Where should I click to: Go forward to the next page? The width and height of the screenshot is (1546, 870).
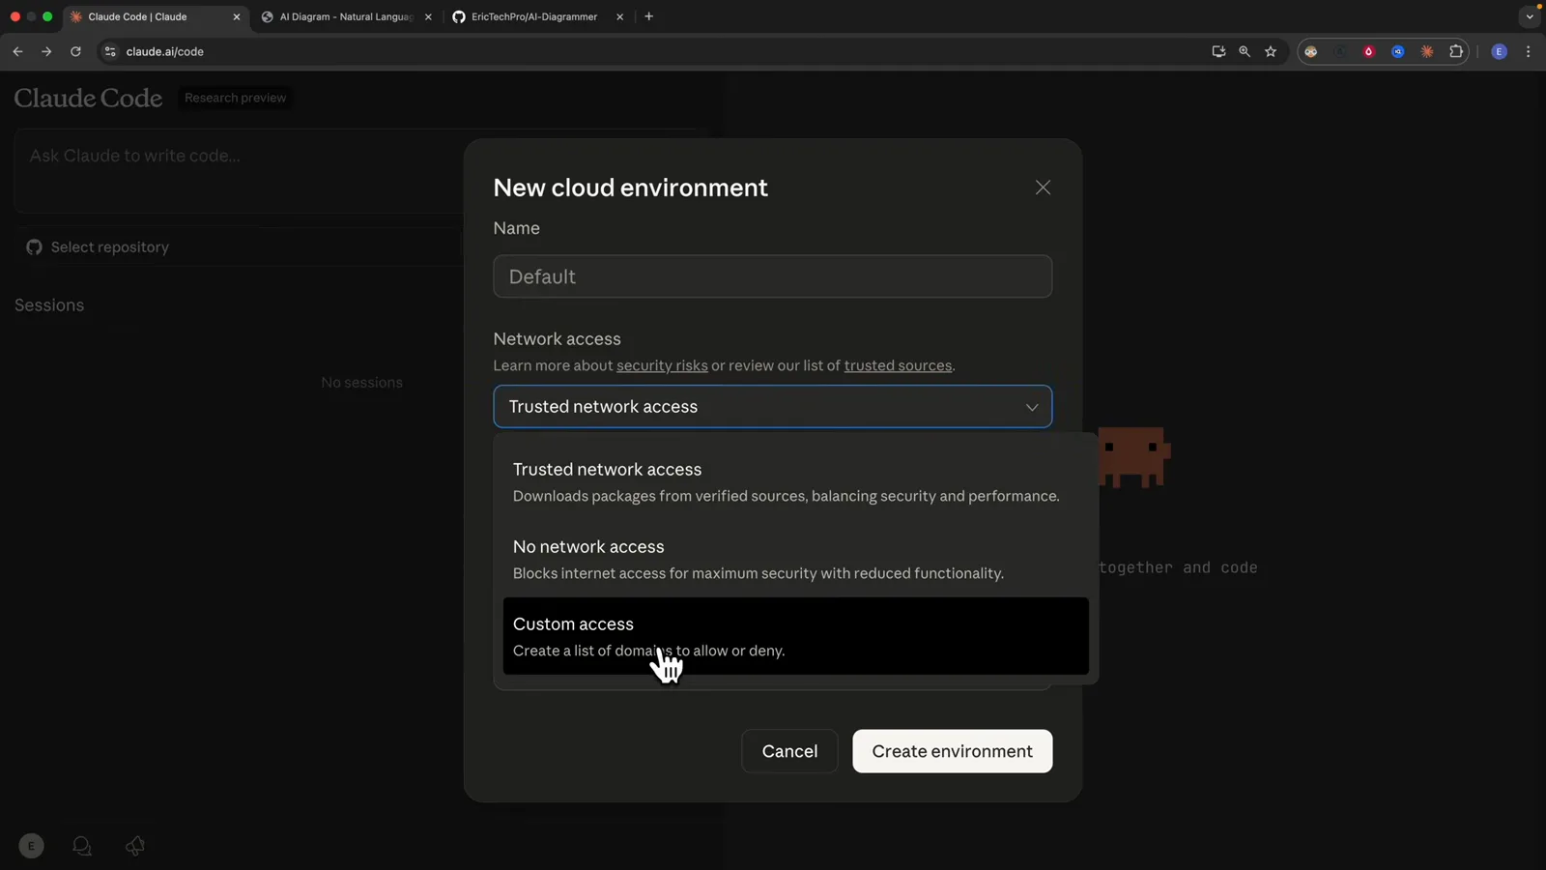[46, 51]
